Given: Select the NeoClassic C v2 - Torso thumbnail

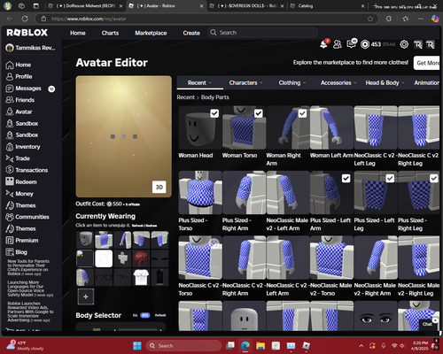Looking at the screenshot, I should point(200,258).
